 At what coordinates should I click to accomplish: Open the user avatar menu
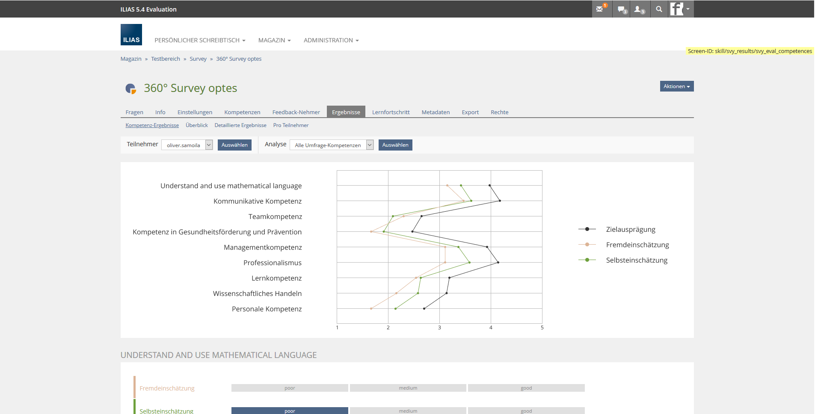tap(680, 9)
